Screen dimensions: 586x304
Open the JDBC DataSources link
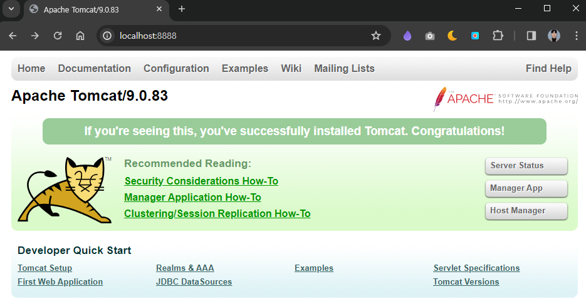[194, 282]
